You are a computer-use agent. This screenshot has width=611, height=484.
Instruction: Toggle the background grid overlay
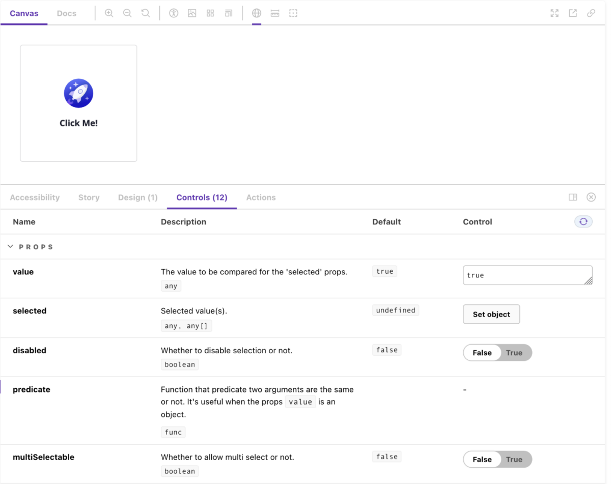point(210,13)
